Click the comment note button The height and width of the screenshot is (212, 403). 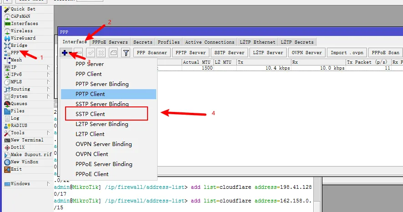(113, 53)
